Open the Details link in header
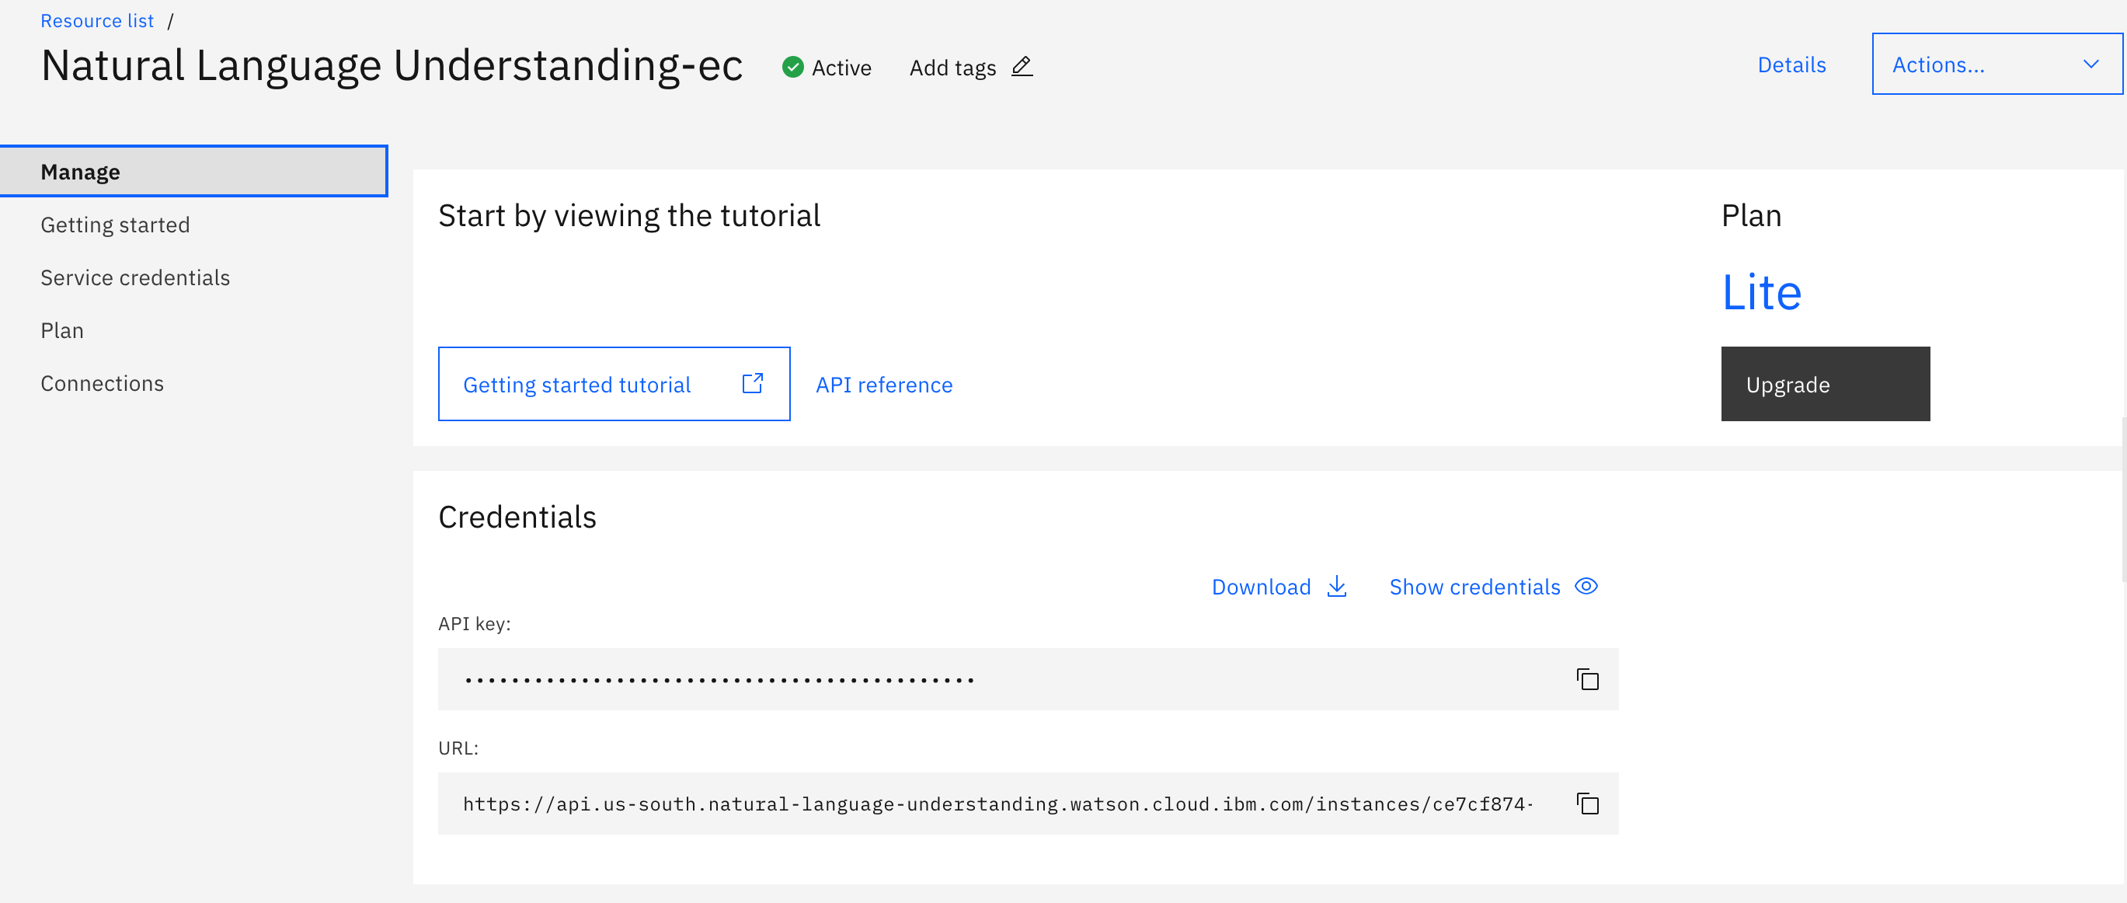2127x903 pixels. click(x=1791, y=64)
